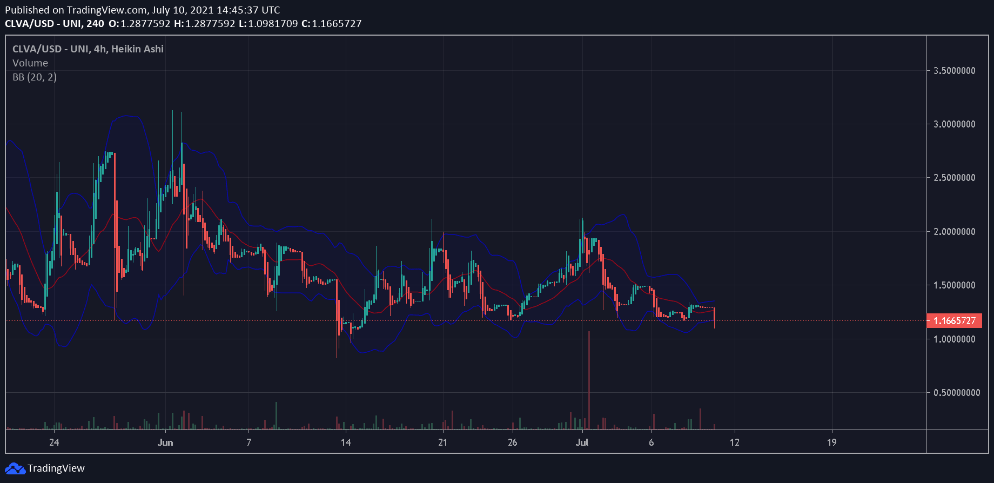
Task: Click the '14' date marker on the time axis
Action: coord(346,442)
